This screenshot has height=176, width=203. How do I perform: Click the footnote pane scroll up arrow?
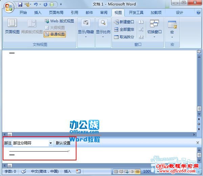(x=199, y=150)
